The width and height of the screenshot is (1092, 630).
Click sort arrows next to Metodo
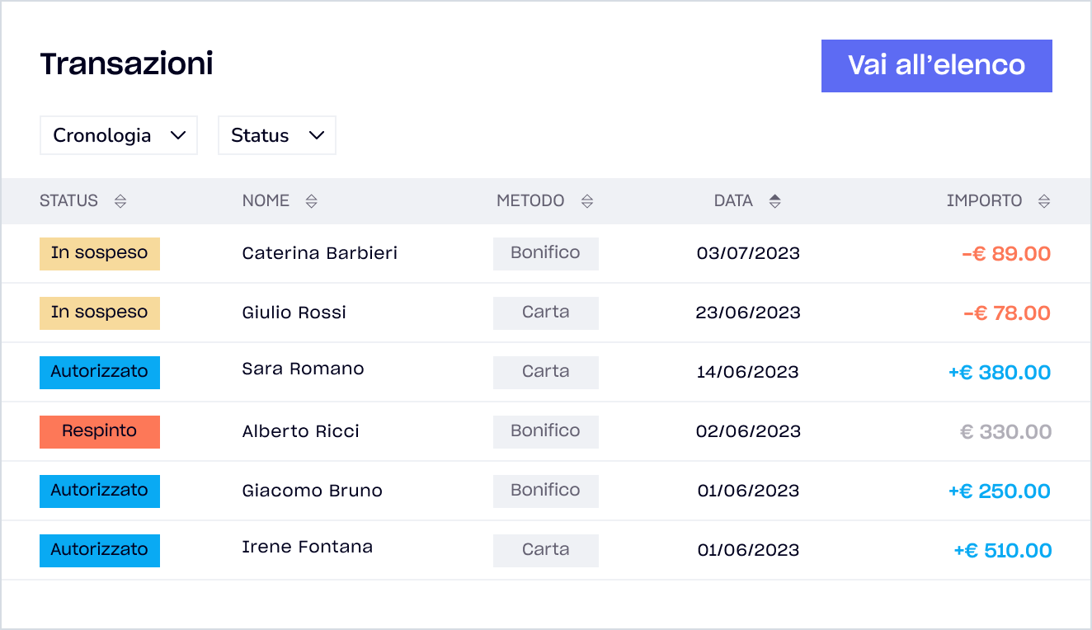click(587, 201)
